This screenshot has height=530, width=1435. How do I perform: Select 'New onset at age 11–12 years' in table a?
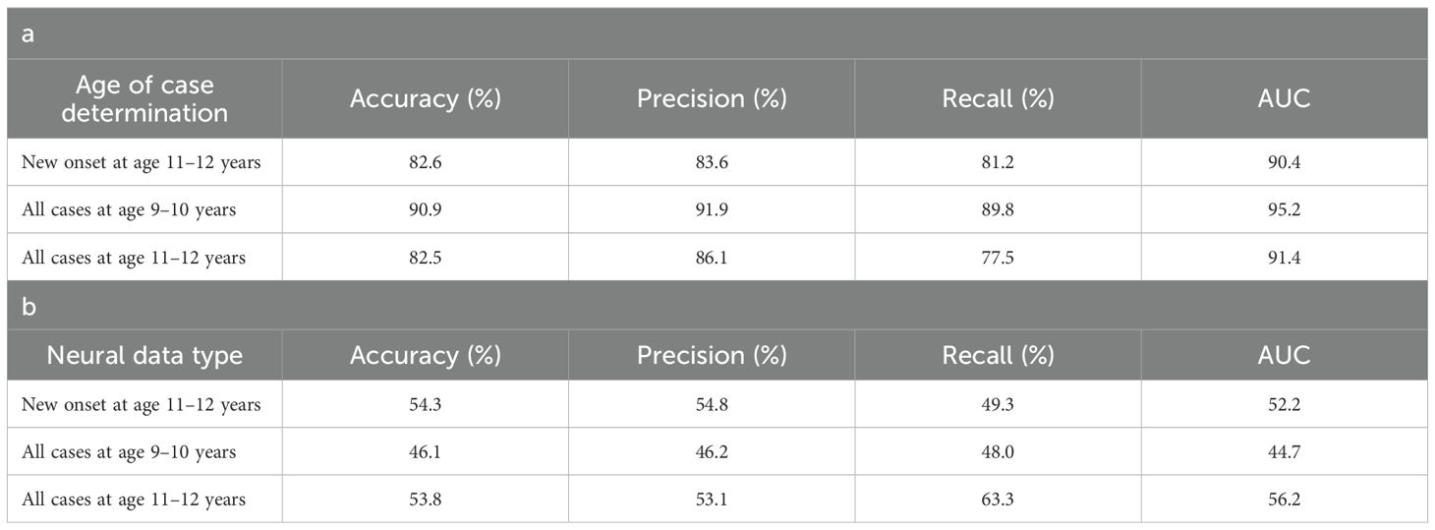[x=142, y=162]
